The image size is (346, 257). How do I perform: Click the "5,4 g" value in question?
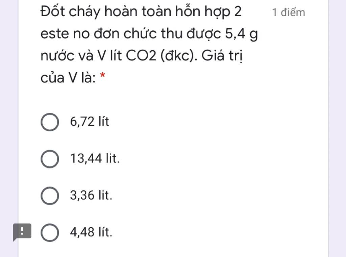tap(241, 34)
